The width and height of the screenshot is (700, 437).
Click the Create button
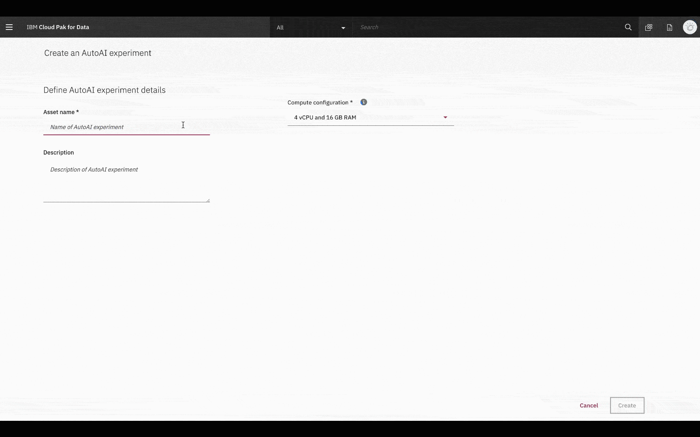click(x=627, y=405)
